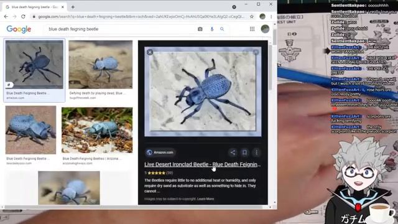Viewport: 398px width, 224px height.
Task: Search by image with camera icon
Action: (x=200, y=29)
